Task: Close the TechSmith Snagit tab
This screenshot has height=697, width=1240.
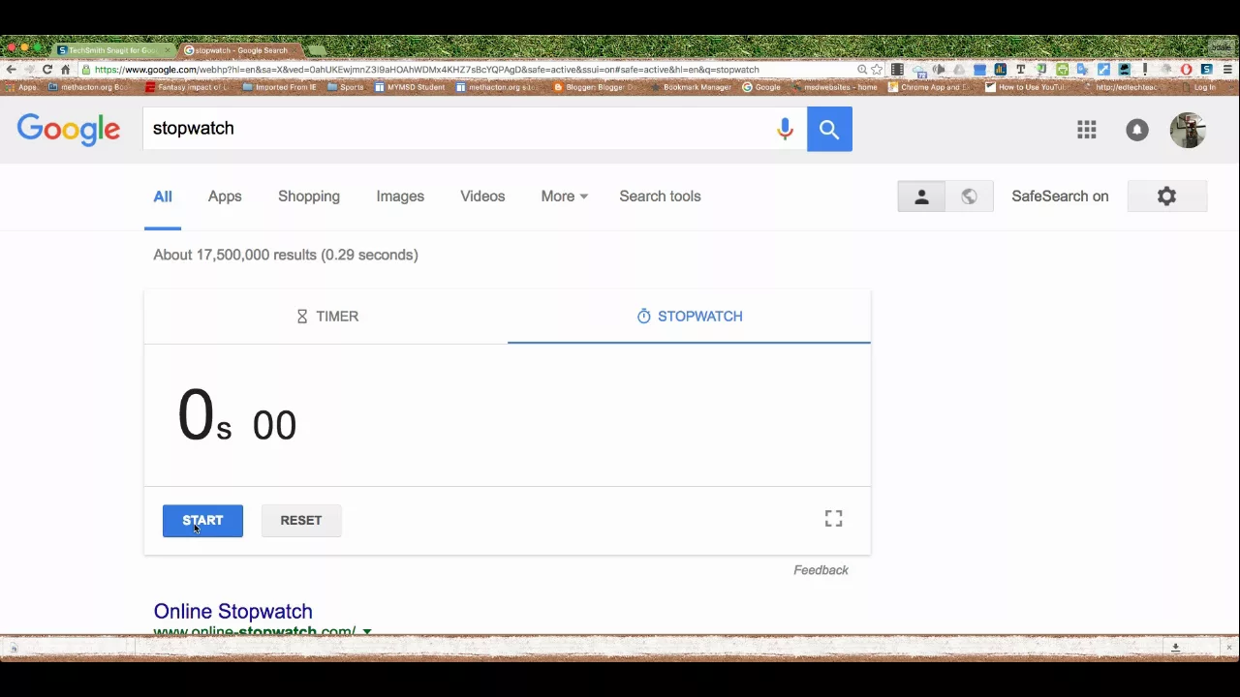Action: tap(168, 50)
